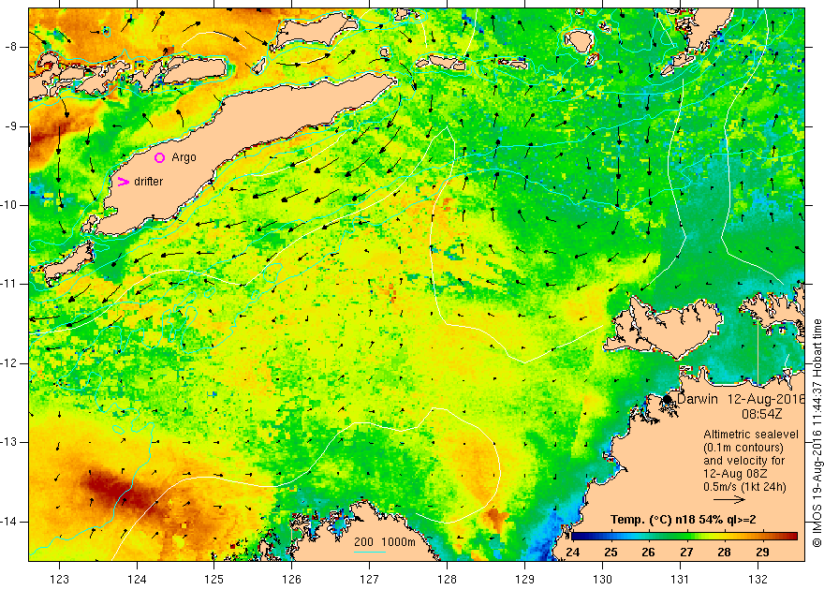The height and width of the screenshot is (590, 824).
Task: Click 'and velocity for' legend line
Action: 744,461
